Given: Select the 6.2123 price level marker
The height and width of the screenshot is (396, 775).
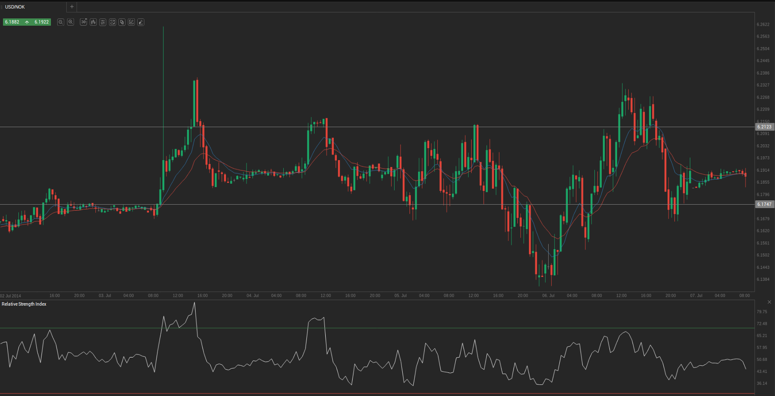Looking at the screenshot, I should coord(764,127).
